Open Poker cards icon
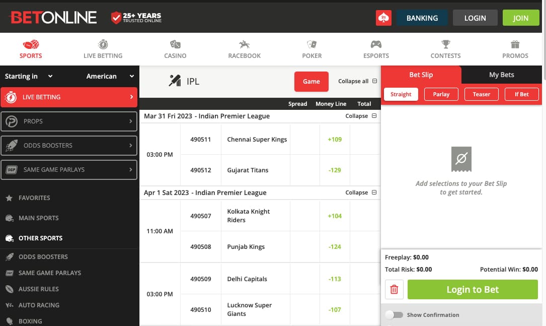Screen dimensions: 546x326 311,45
